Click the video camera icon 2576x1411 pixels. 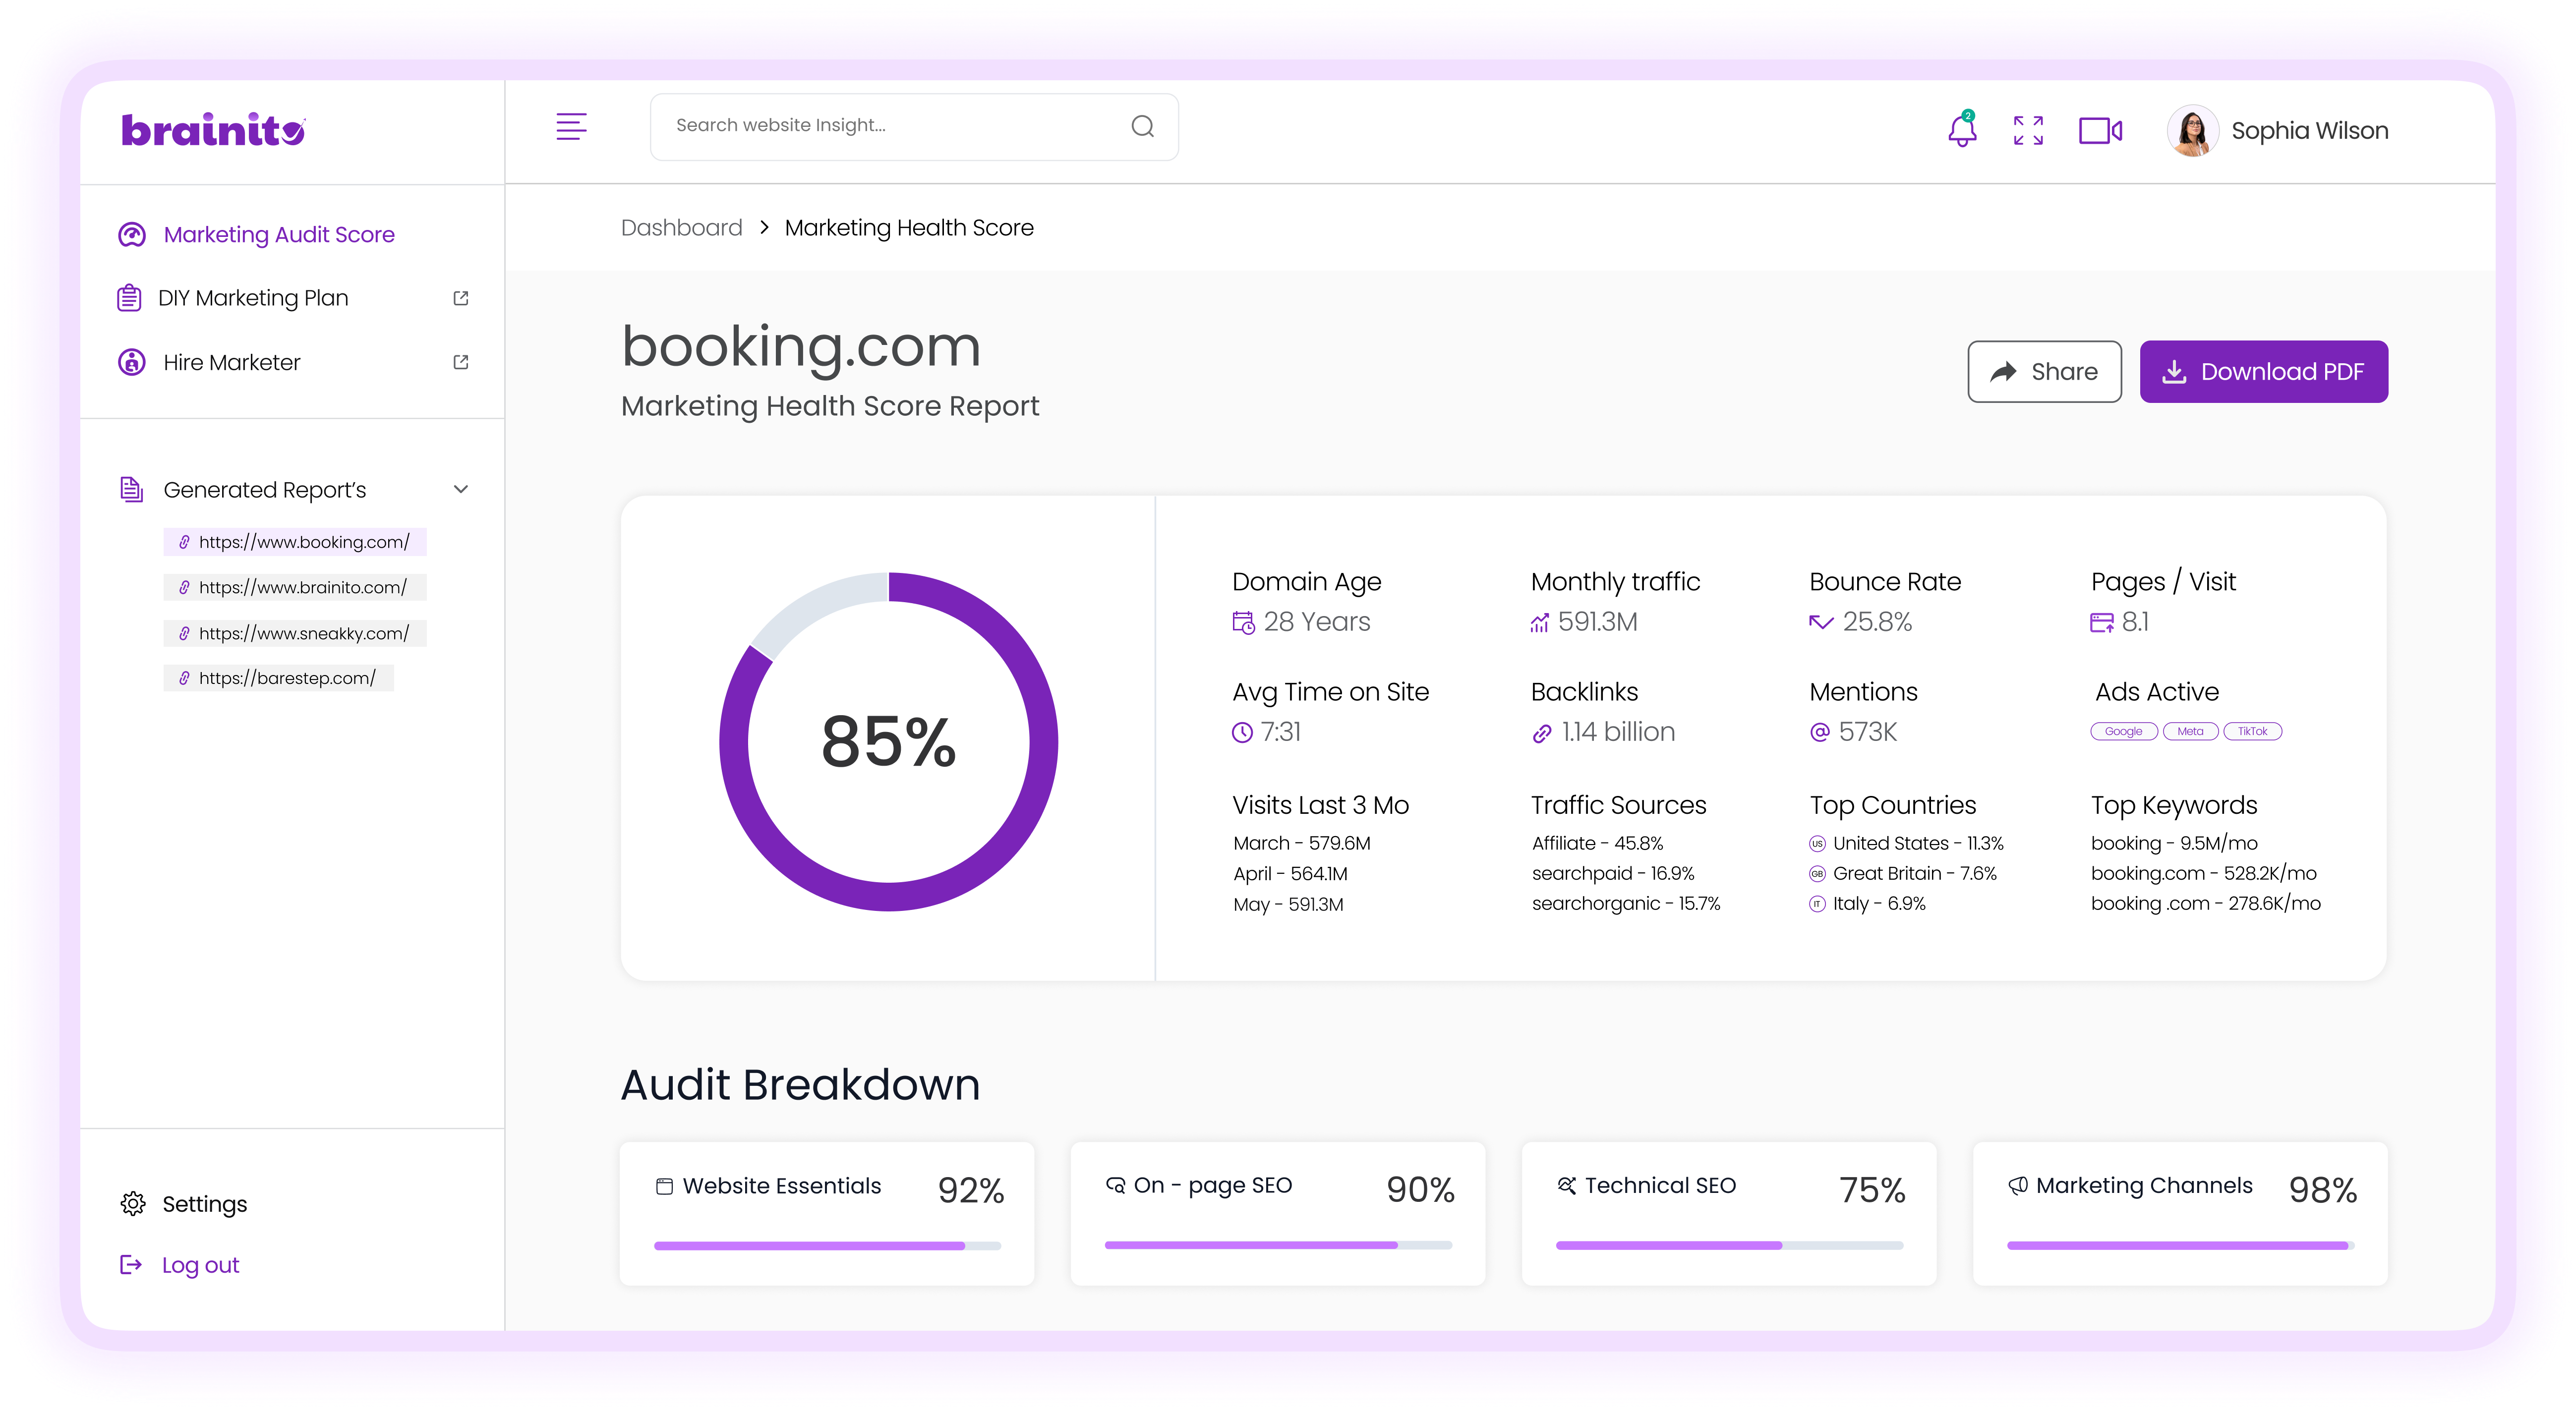[x=2100, y=130]
